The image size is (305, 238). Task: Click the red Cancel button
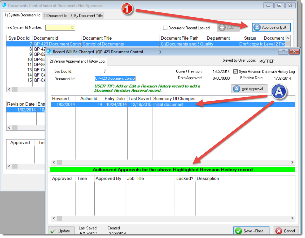pyautogui.click(x=285, y=231)
